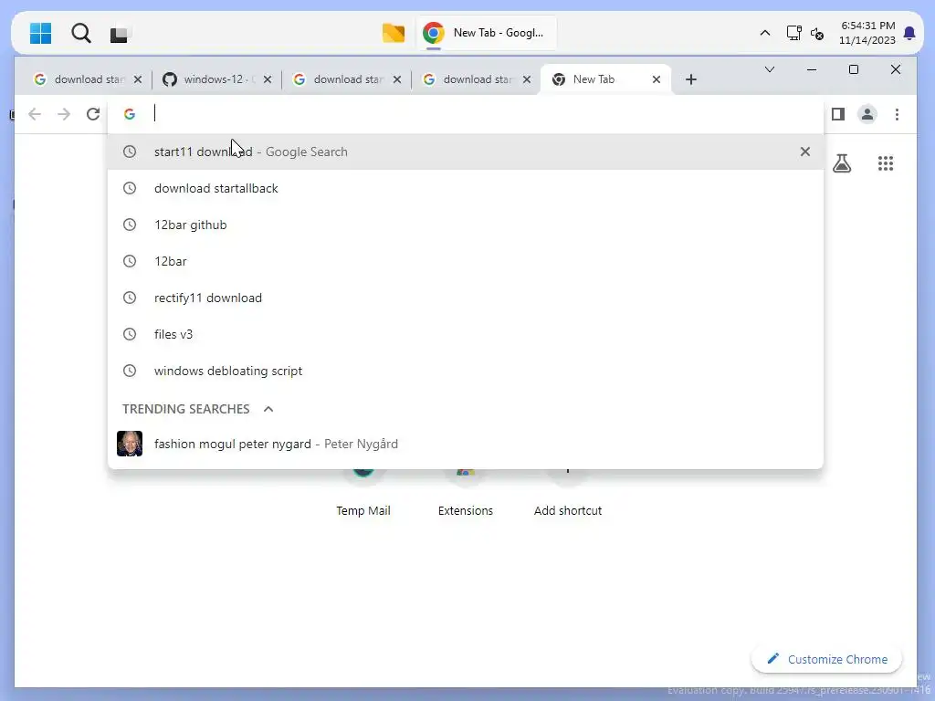Select the download startallback suggestion
The width and height of the screenshot is (935, 701).
pos(465,188)
